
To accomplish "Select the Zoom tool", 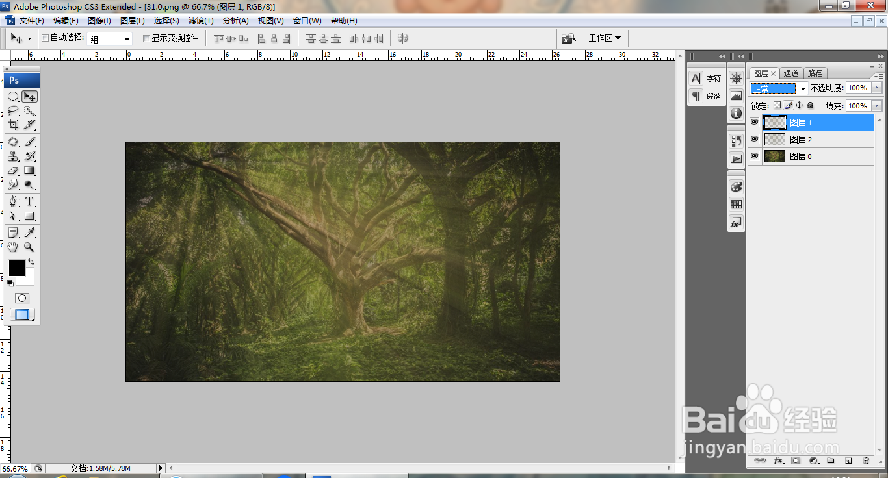I will pos(29,247).
